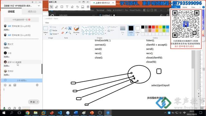
Task: Pick the right arrow shape in Paint
Action: click(96, 31)
